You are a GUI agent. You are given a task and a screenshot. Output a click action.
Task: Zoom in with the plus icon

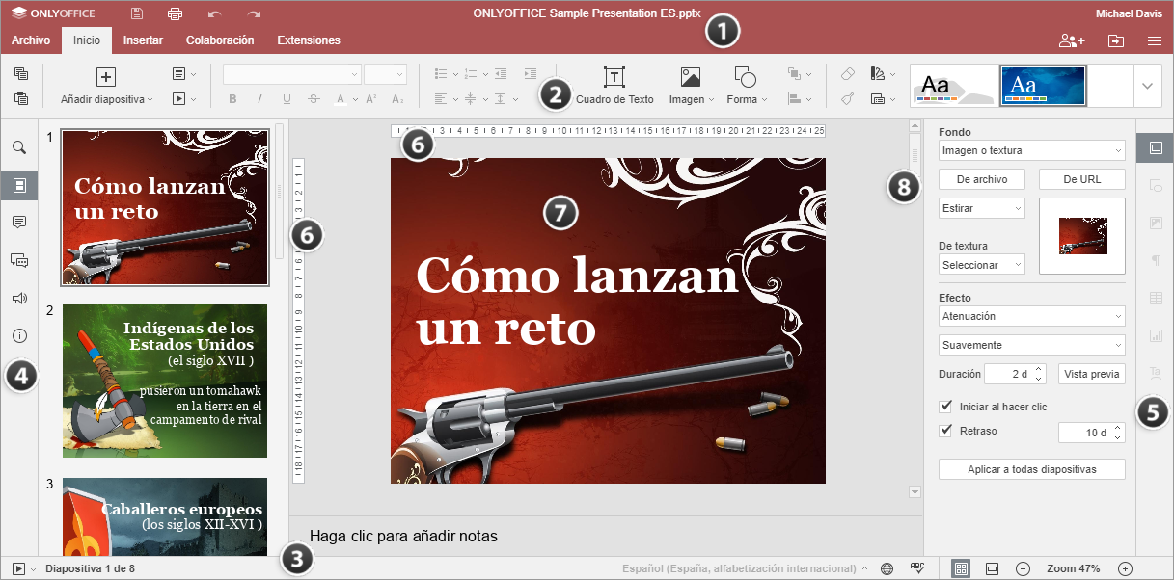point(1125,568)
